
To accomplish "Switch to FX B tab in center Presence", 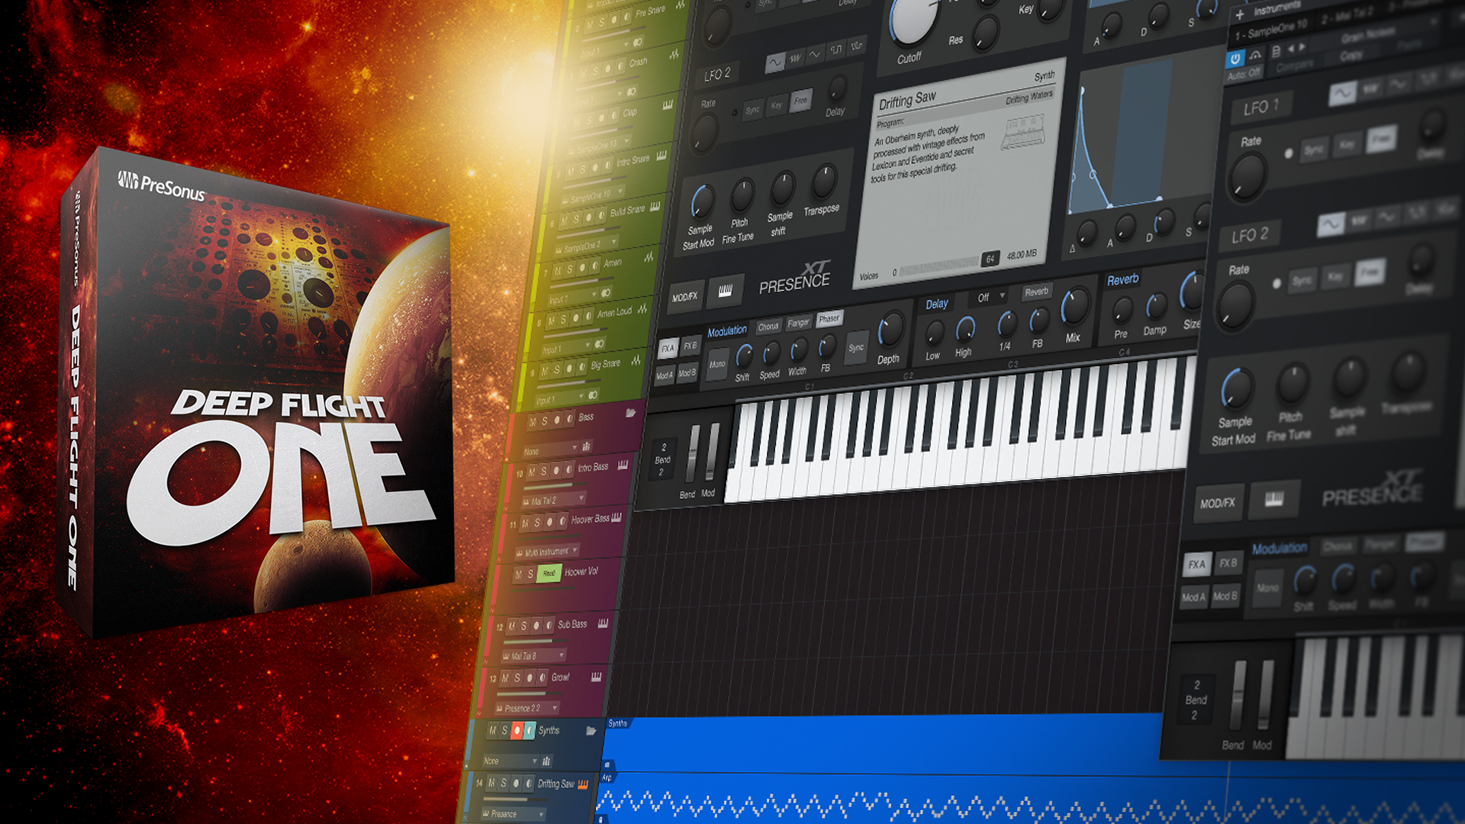I will click(x=690, y=346).
